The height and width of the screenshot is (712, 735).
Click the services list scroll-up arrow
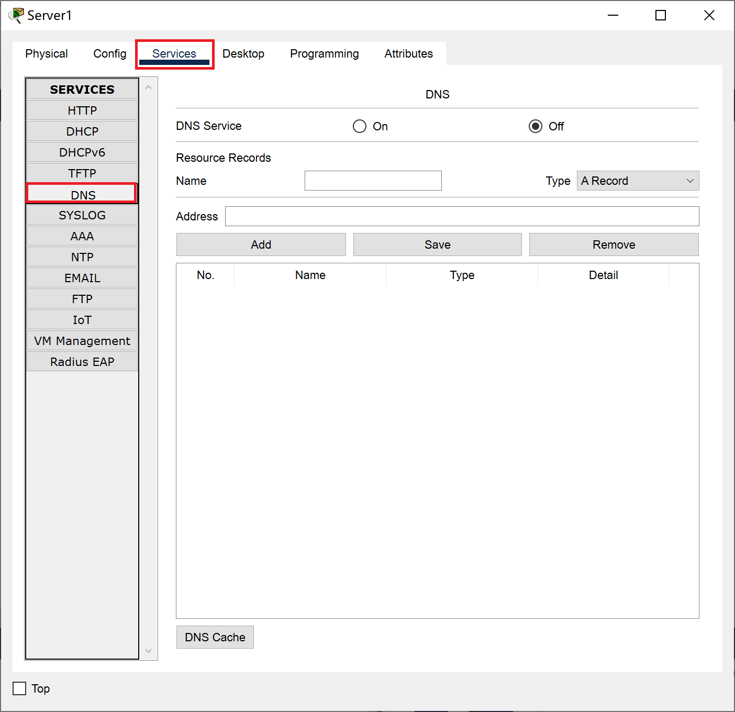point(149,87)
